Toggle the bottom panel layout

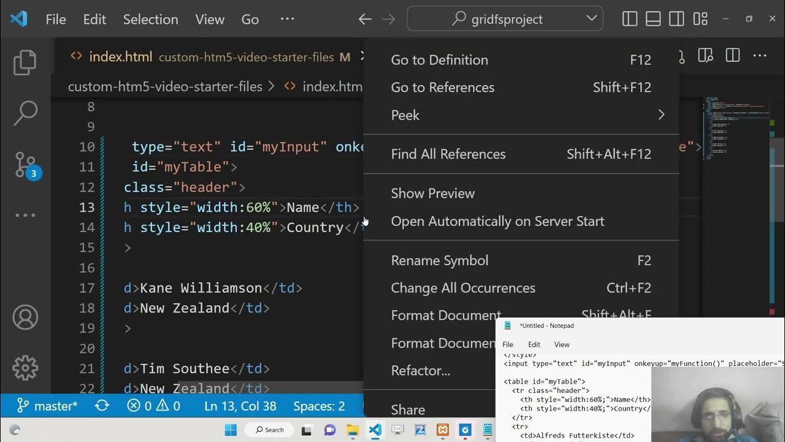click(x=653, y=19)
